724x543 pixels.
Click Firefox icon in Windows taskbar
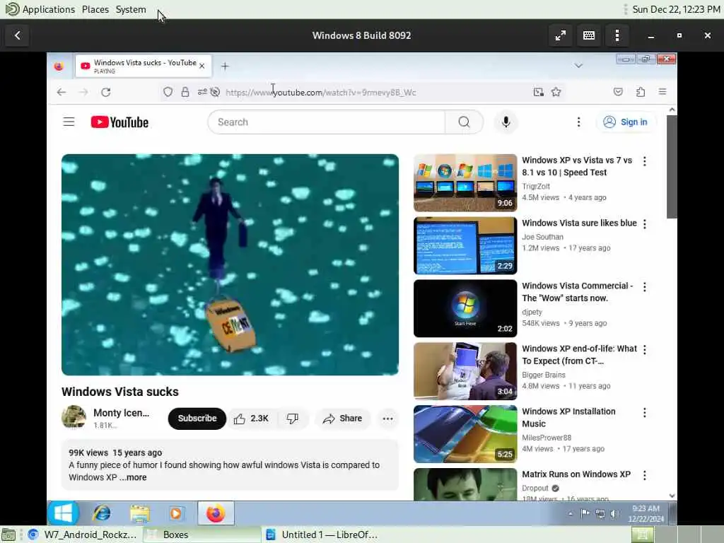(216, 513)
